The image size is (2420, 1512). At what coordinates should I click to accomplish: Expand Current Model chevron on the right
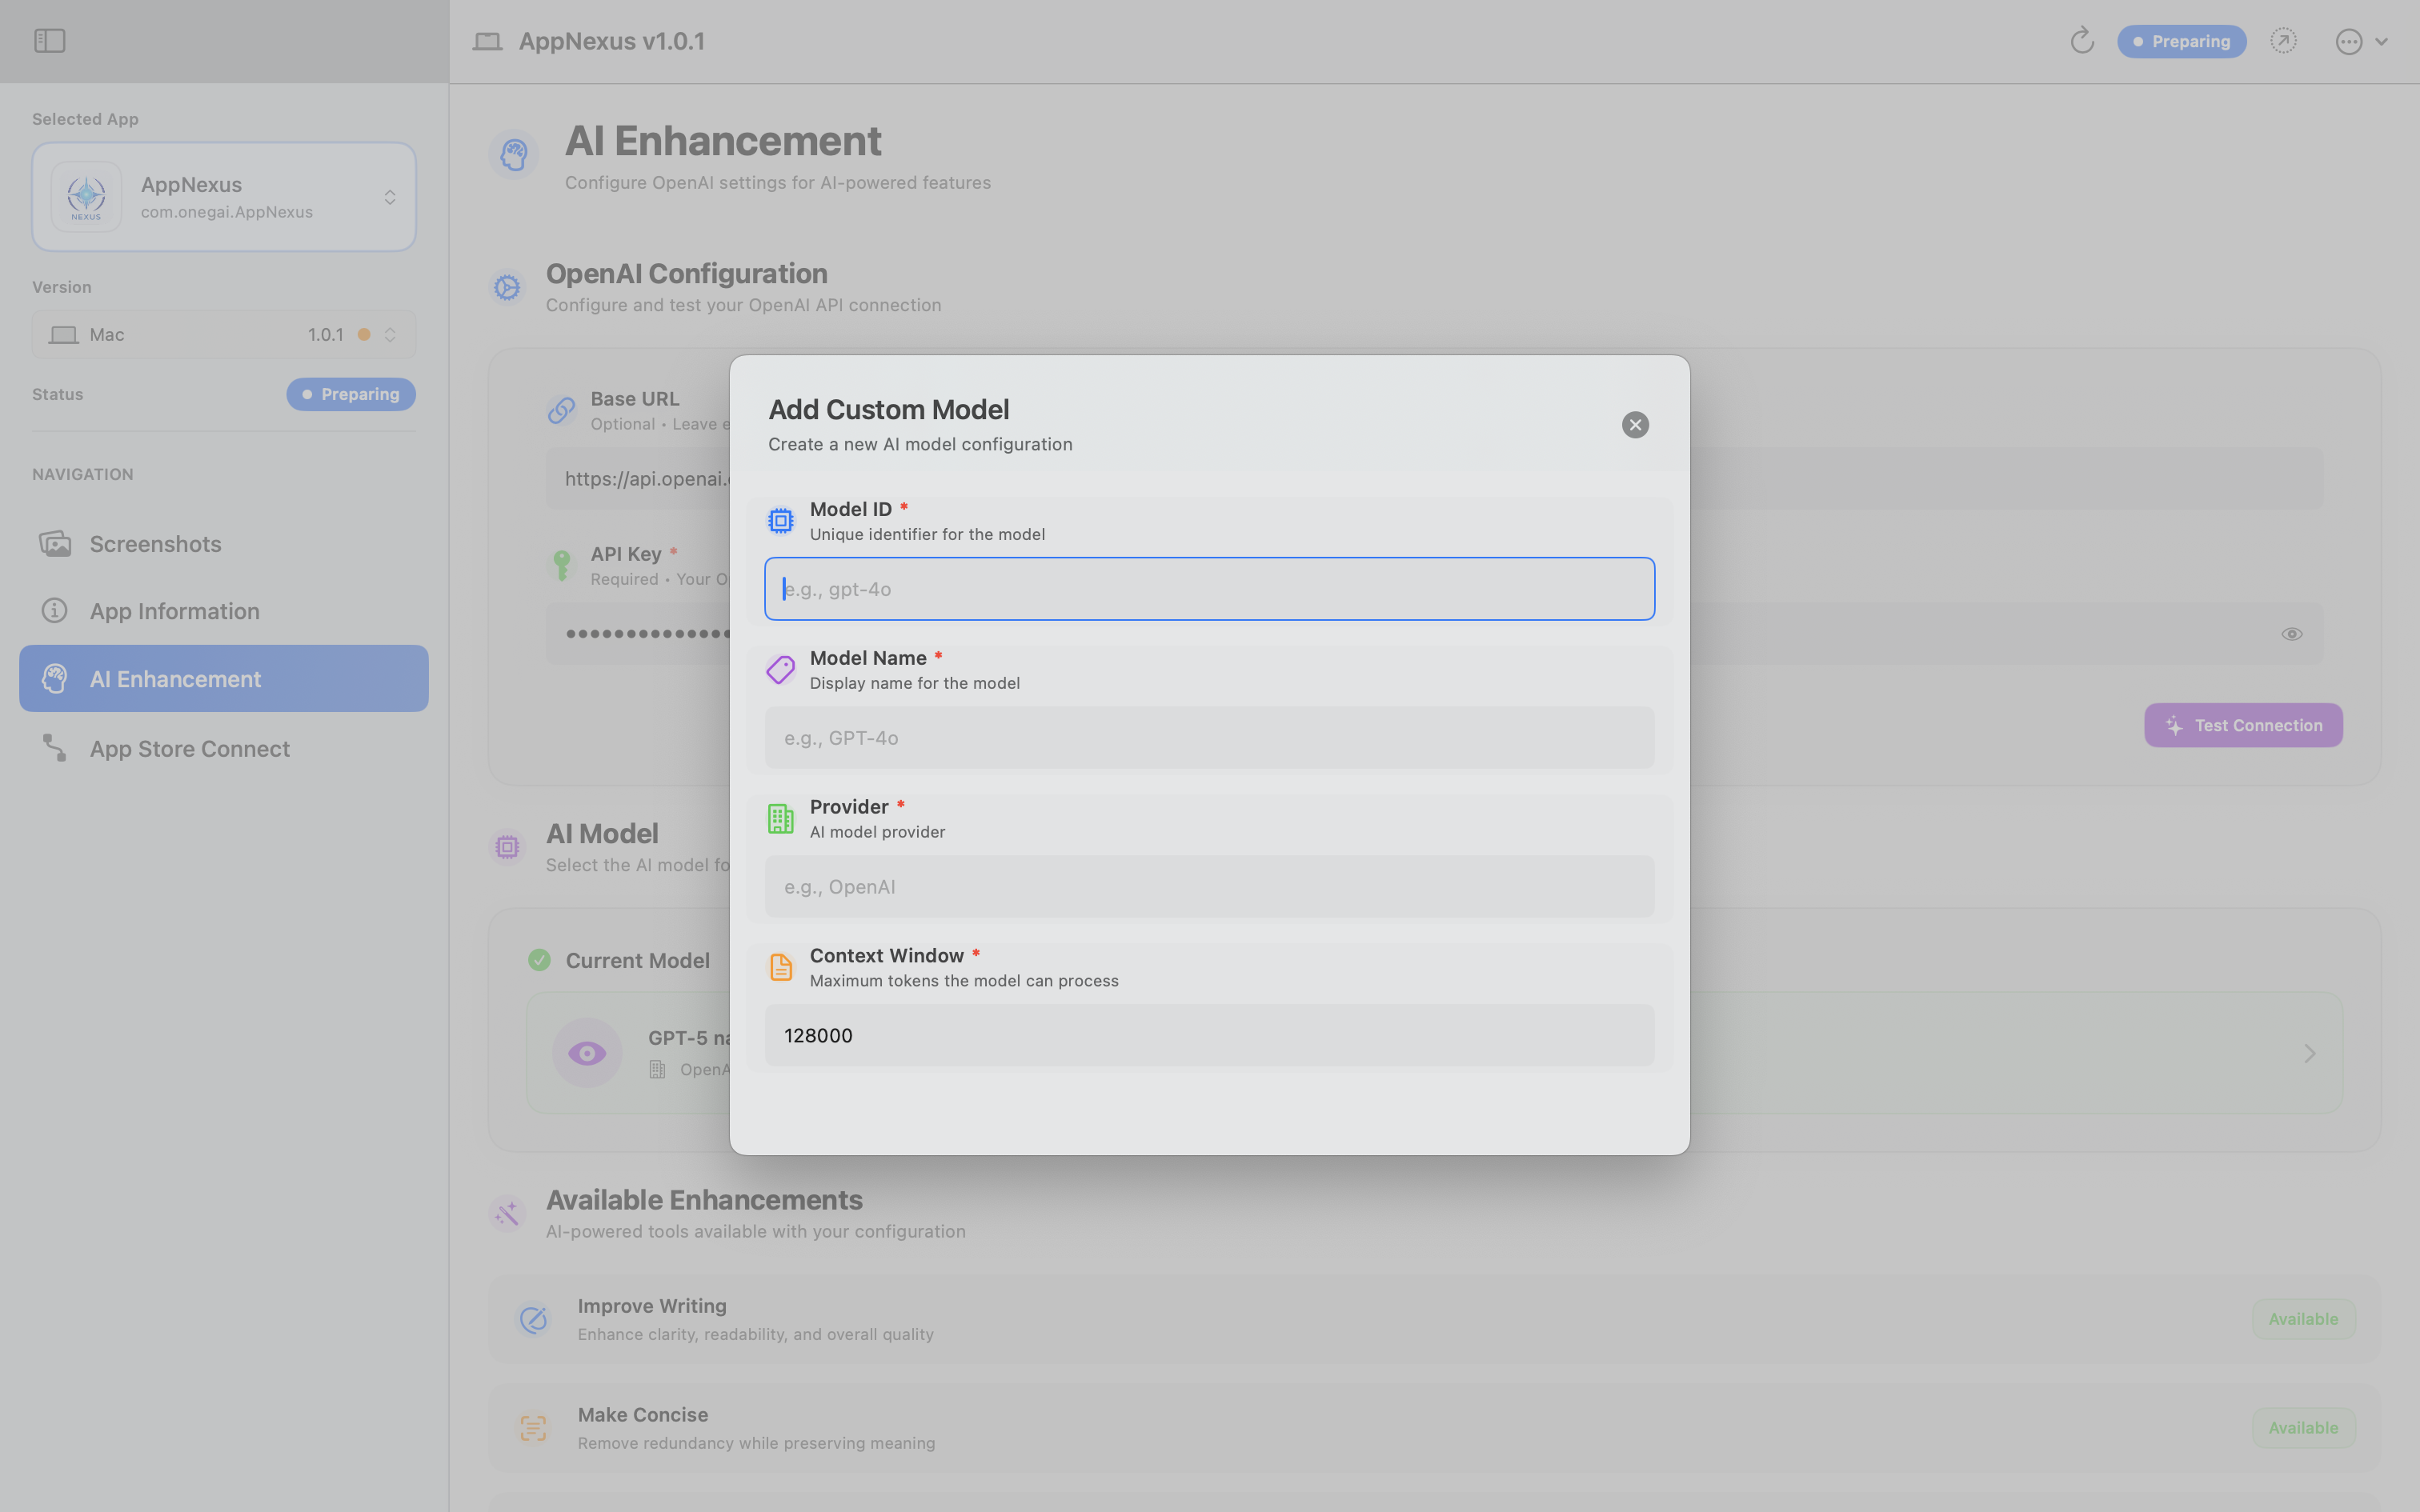(x=2309, y=1053)
